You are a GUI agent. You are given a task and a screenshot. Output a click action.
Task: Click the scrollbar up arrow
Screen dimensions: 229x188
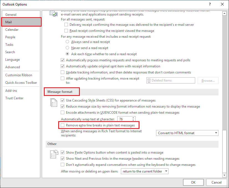click(224, 14)
